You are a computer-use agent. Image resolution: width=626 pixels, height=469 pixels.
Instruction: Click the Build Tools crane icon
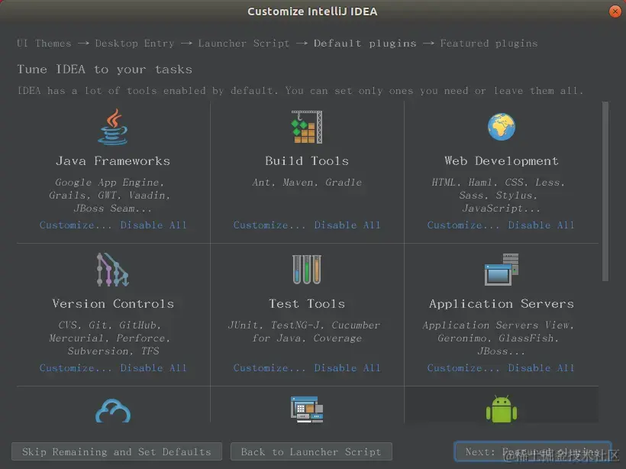tap(307, 127)
